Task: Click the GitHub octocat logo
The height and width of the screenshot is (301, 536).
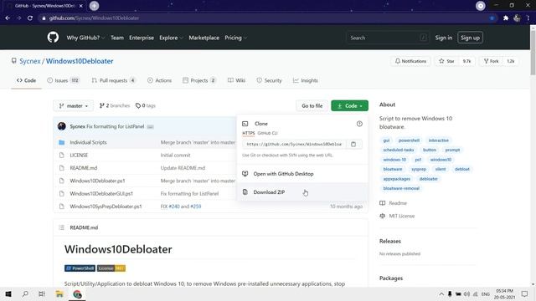Action: [53, 37]
